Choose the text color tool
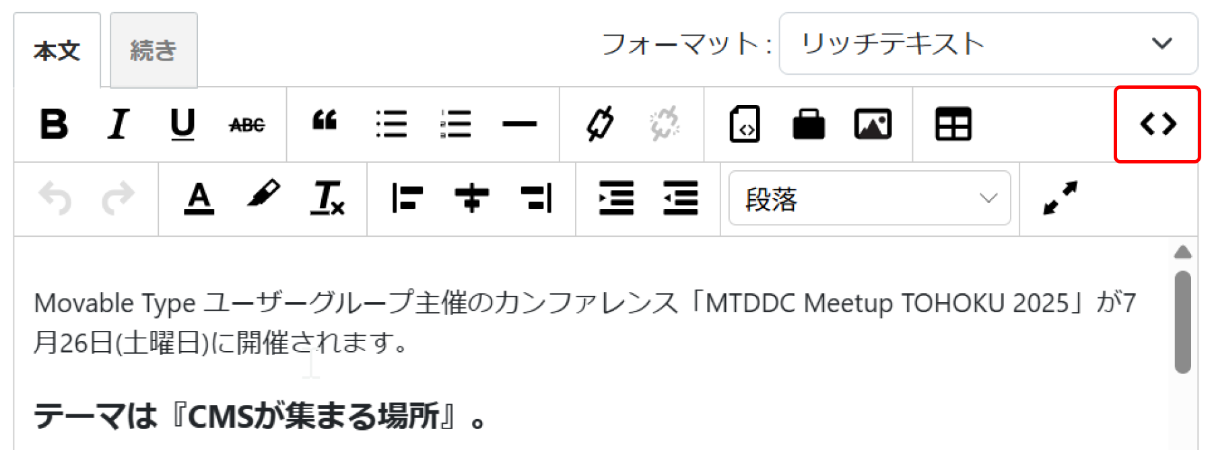This screenshot has height=450, width=1212. point(199,198)
